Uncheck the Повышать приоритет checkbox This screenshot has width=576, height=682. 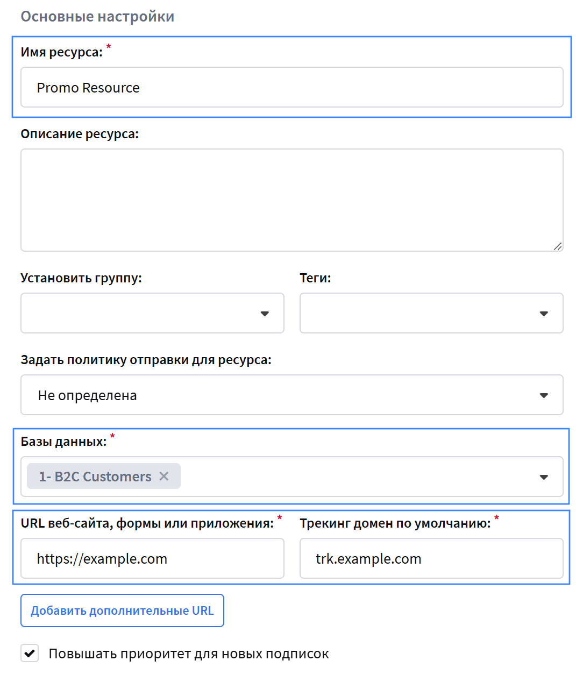tap(30, 653)
